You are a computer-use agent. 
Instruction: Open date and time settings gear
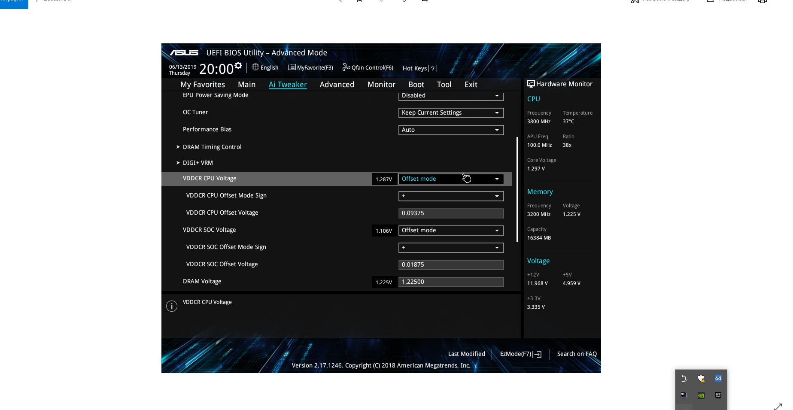(x=238, y=66)
